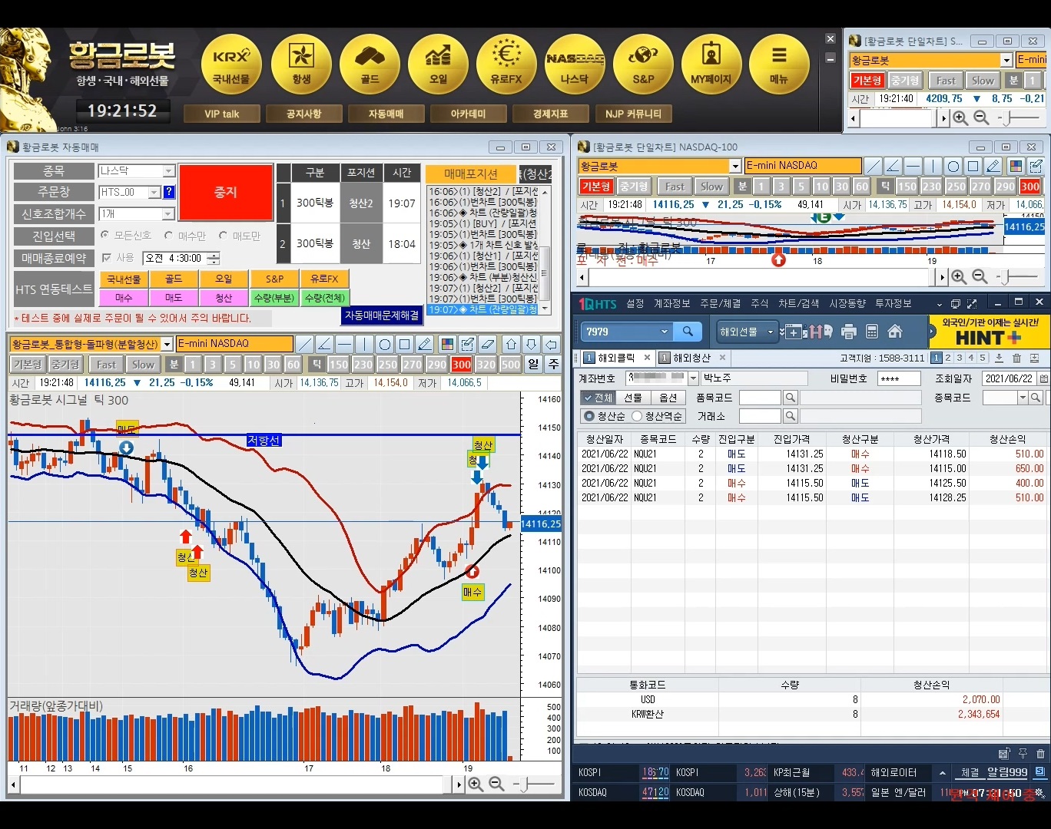Open the 메뉴 hamburger gold button
1051x829 pixels.
coord(779,64)
